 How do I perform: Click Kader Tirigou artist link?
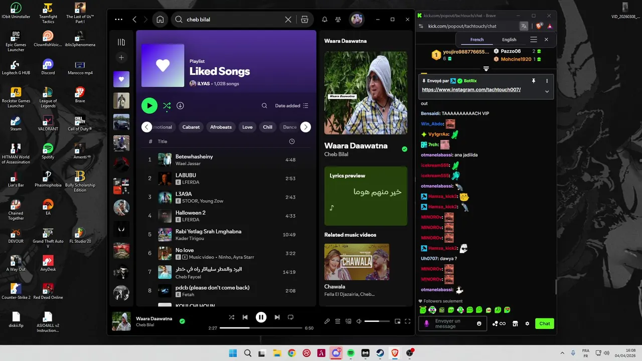(190, 239)
